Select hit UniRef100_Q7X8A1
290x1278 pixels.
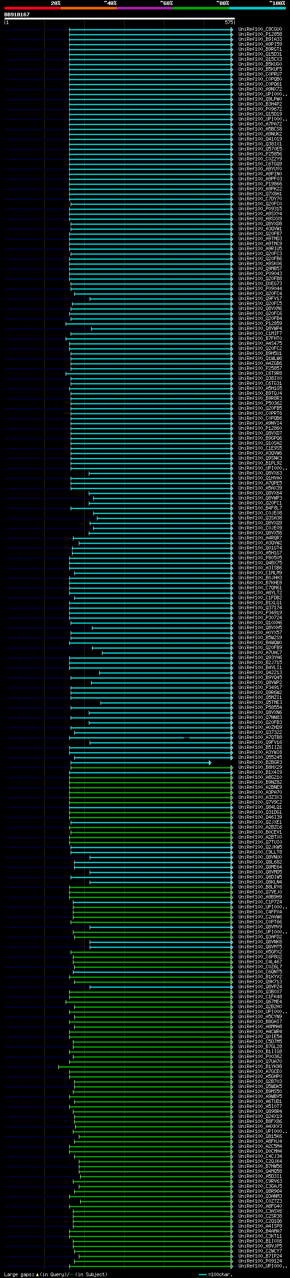[260, 194]
